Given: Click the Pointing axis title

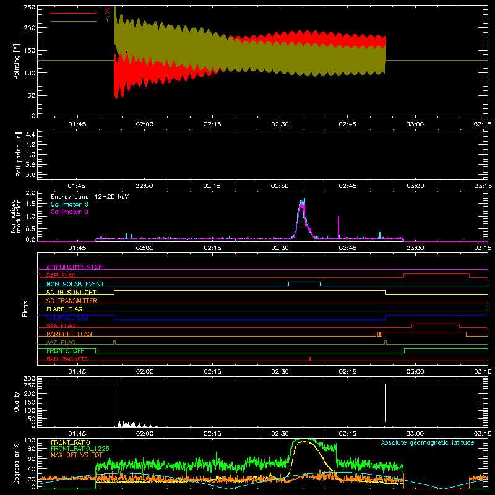Looking at the screenshot, I should [17, 62].
